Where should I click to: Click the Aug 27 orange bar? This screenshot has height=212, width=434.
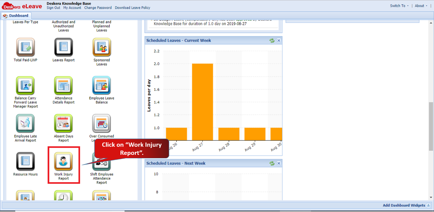coord(202,102)
